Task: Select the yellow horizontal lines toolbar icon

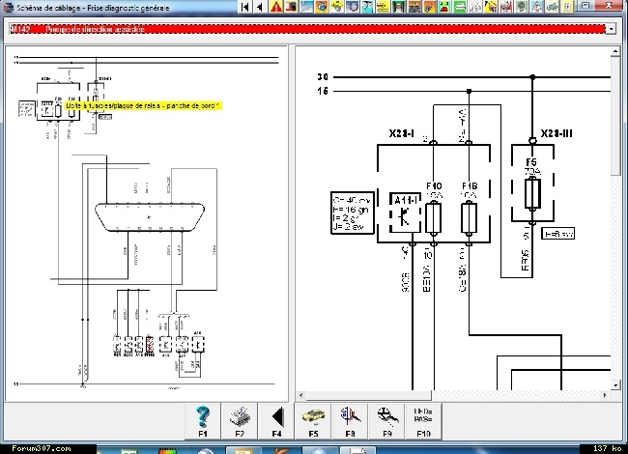Action: (383, 7)
